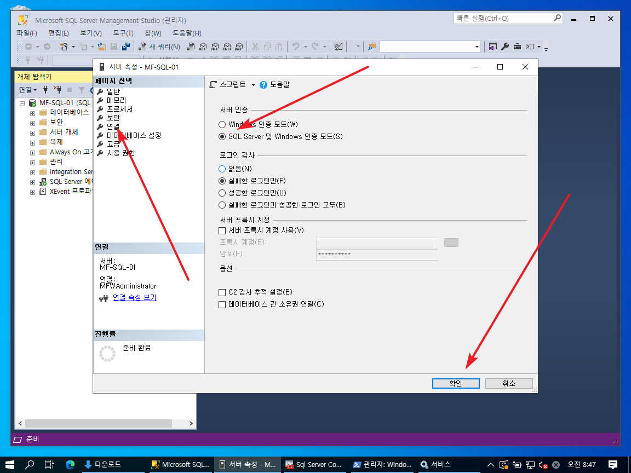The image size is (631, 473).
Task: Click the 확인 button
Action: (456, 383)
